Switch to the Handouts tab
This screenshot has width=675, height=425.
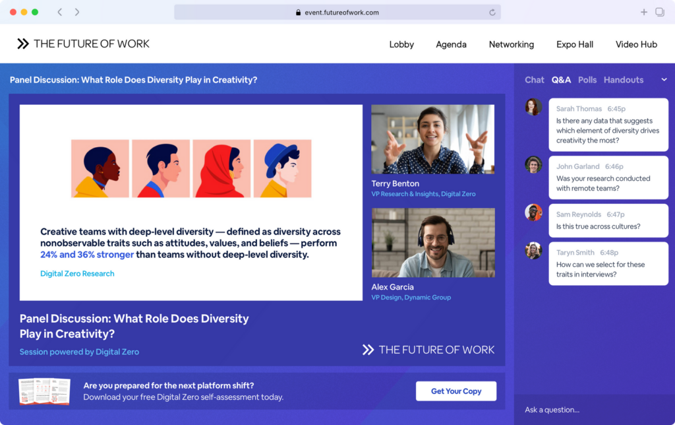coord(623,79)
